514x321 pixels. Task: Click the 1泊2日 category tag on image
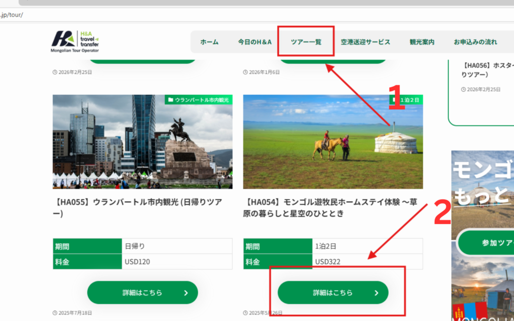coord(407,100)
